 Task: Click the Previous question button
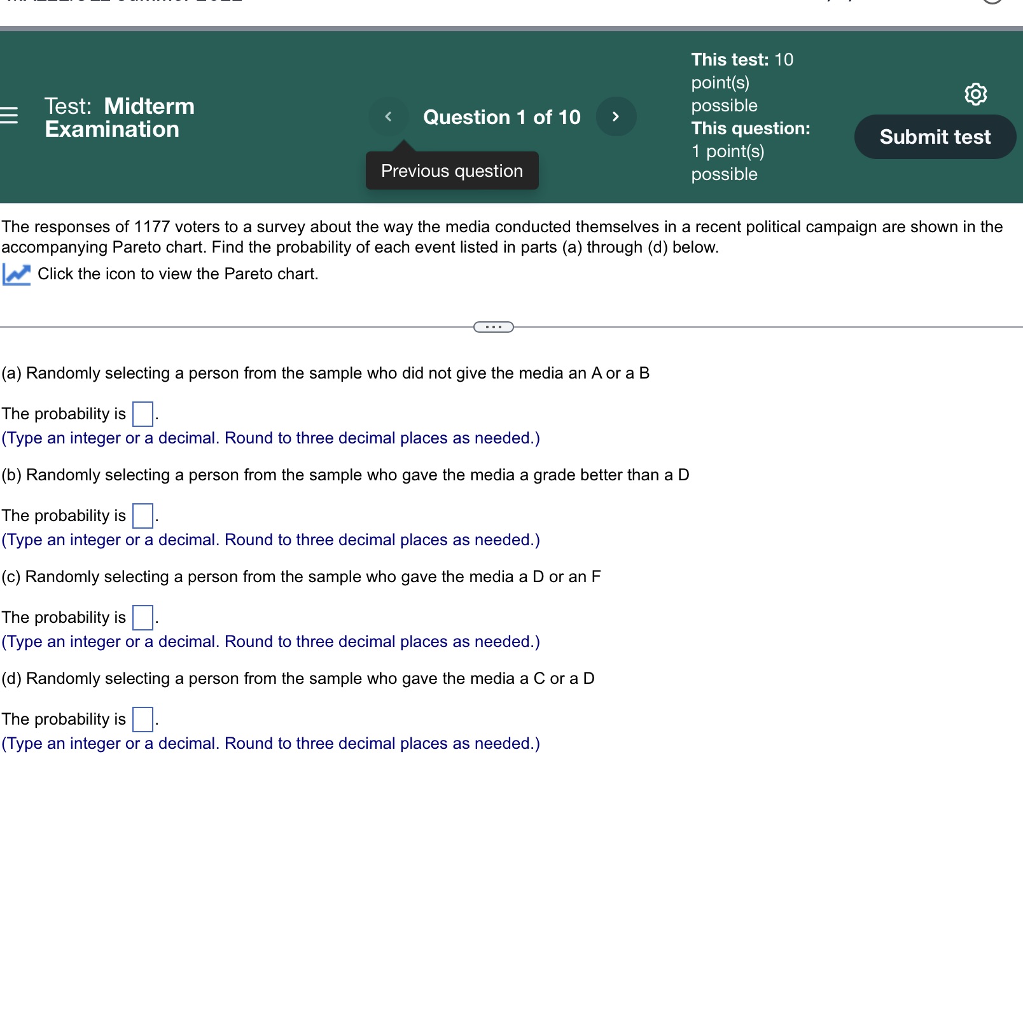tap(452, 170)
